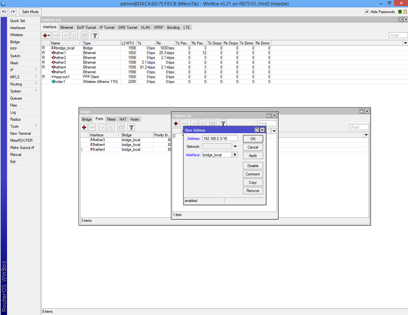Open the Network field dropdown
This screenshot has height=315, width=408.
click(x=235, y=146)
